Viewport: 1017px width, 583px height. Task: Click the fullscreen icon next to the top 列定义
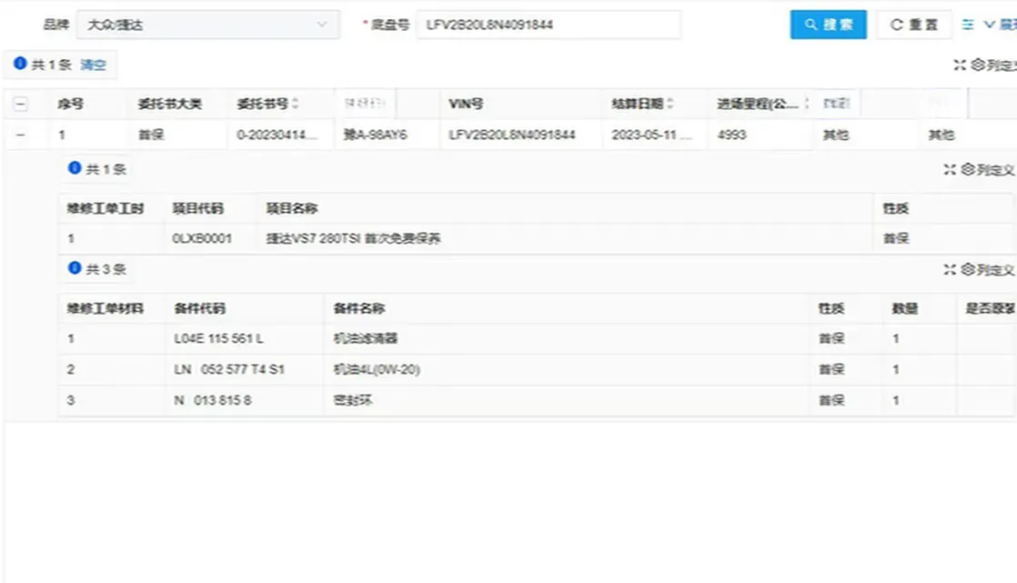pyautogui.click(x=960, y=65)
